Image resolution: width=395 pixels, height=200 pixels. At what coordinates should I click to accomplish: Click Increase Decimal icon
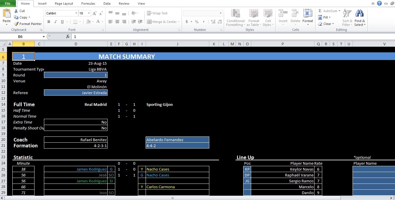(213, 22)
